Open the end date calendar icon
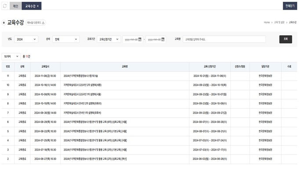The height and width of the screenshot is (169, 299). 163,39
